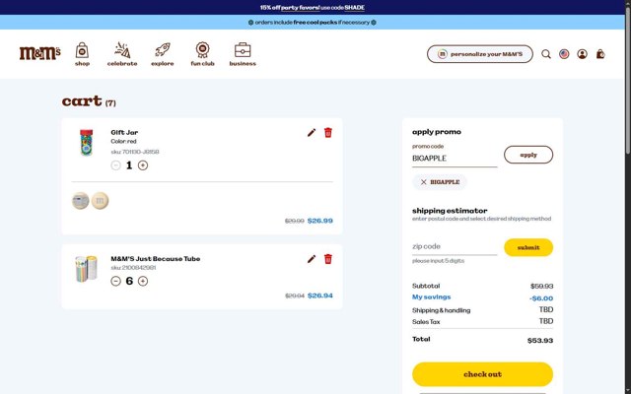Screen dimensions: 631x394
Task: Open the shopping bag icon
Action: click(600, 54)
